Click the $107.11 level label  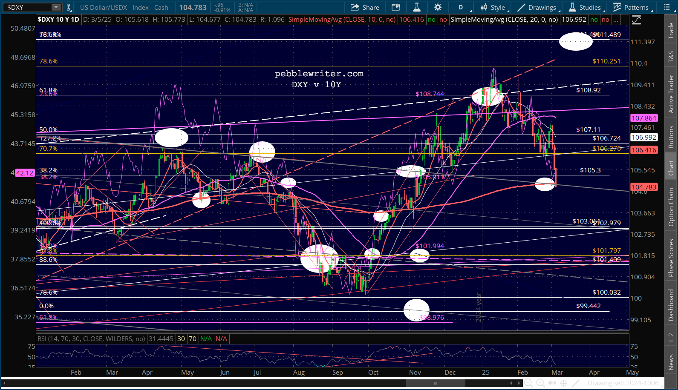point(588,129)
